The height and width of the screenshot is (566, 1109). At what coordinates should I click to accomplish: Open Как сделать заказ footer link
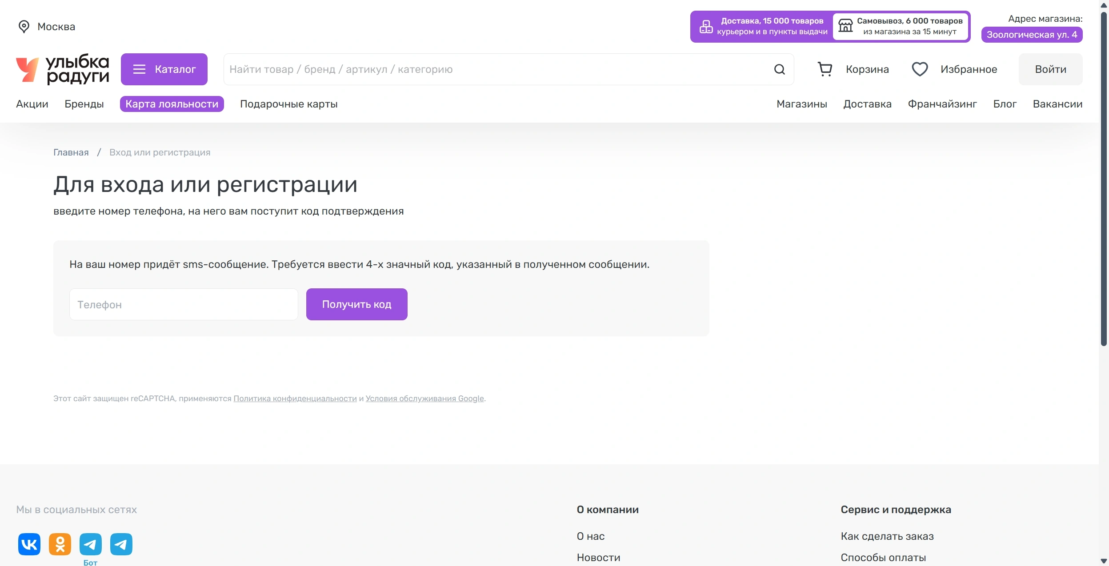(887, 536)
